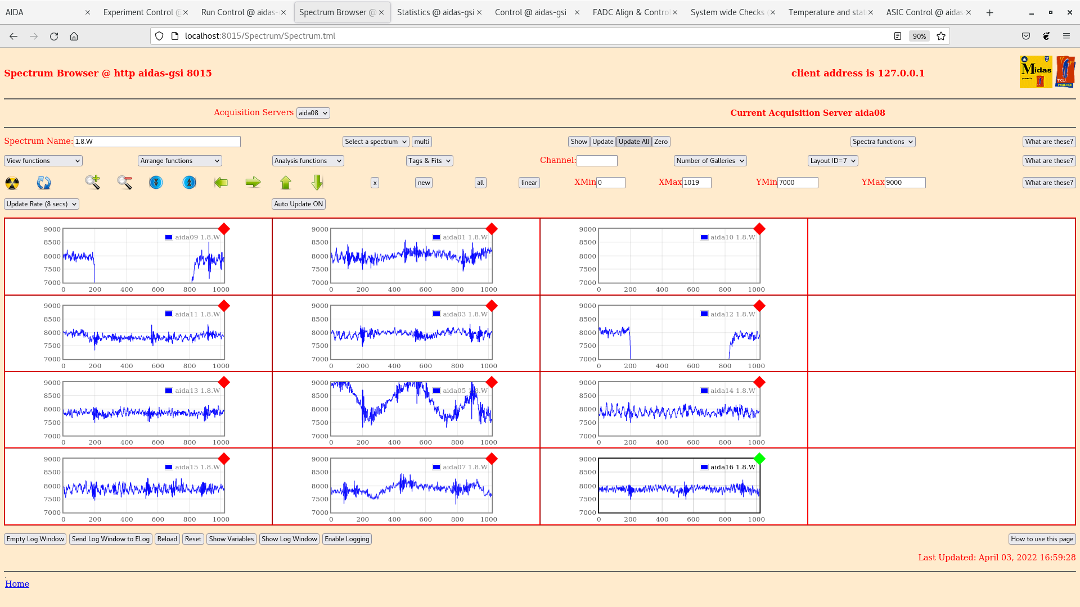Click the site security shield icon
Viewport: 1080px width, 607px height.
click(x=159, y=36)
